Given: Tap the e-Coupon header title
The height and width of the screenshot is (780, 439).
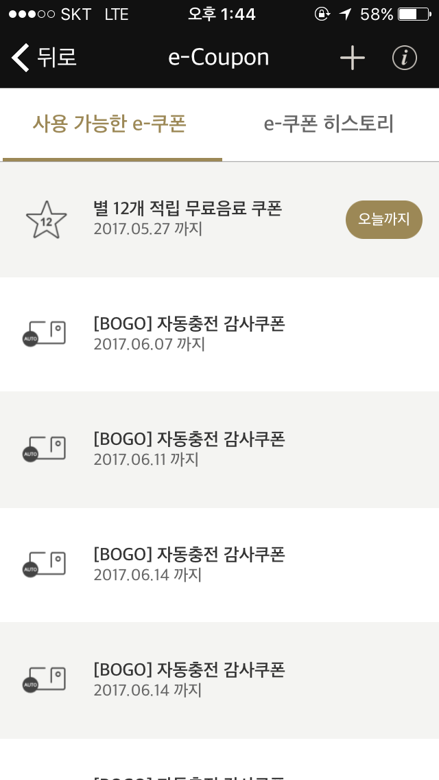Looking at the screenshot, I should tap(219, 58).
